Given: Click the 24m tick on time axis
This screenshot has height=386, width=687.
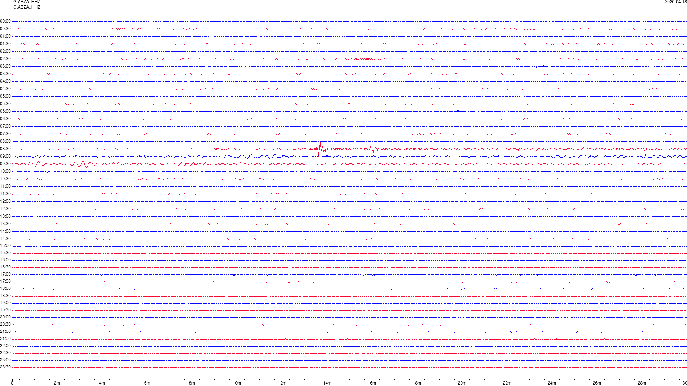Looking at the screenshot, I should (x=552, y=383).
